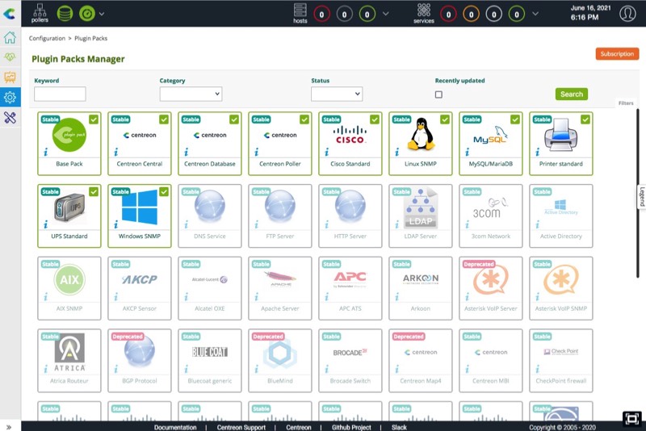Open the Home icon in the sidebar
646x431 pixels.
coord(10,37)
